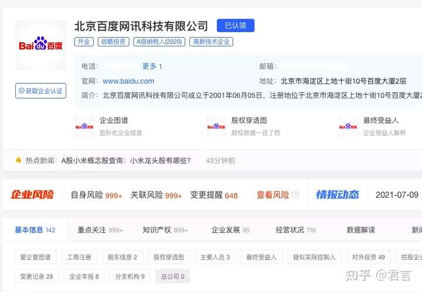This screenshot has height=292, width=422.
Task: Jump to 企业年报 8 section
Action: tap(84, 276)
